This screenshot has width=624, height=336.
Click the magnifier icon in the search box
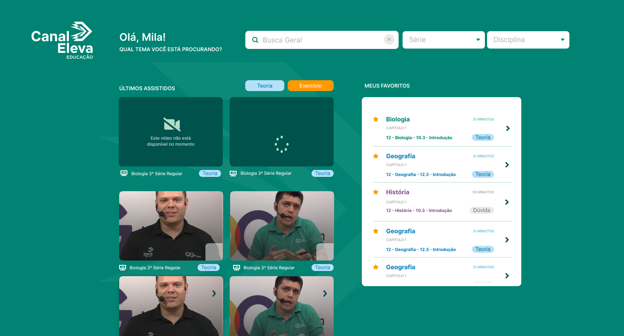click(x=255, y=40)
